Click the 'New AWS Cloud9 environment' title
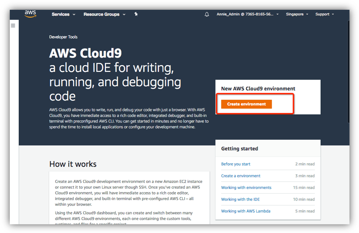The image size is (359, 233). [x=258, y=89]
